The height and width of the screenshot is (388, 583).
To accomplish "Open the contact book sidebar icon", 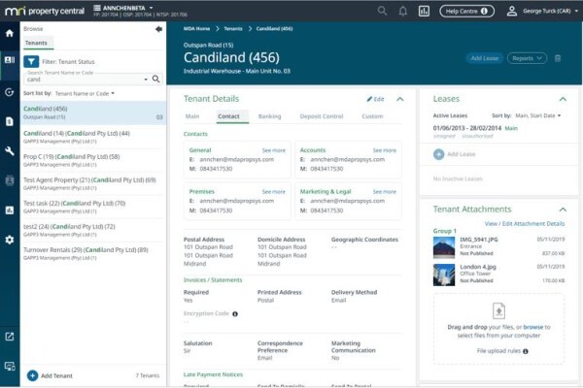I will (x=10, y=180).
